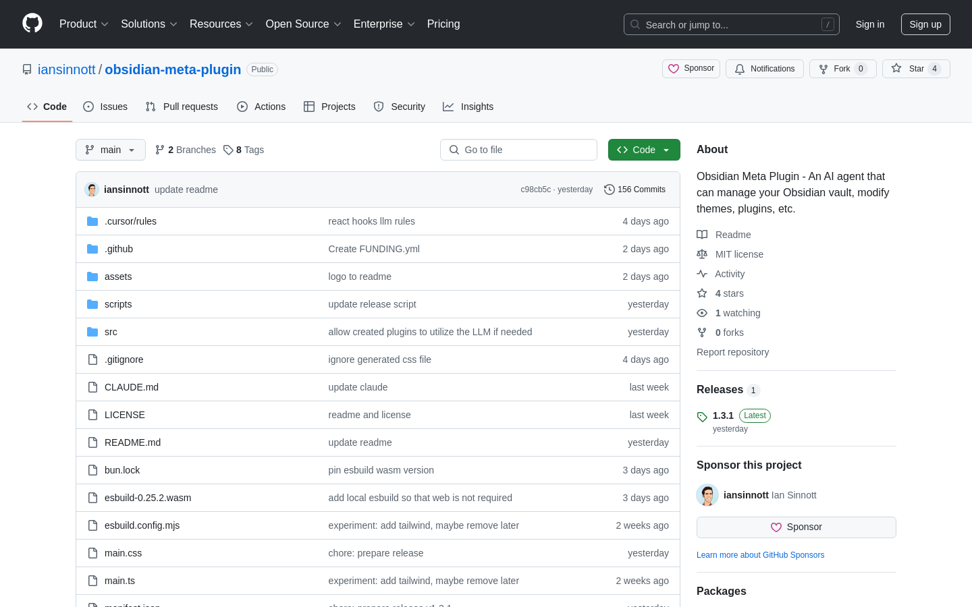
Task: Open the Product dropdown menu
Action: 84,24
